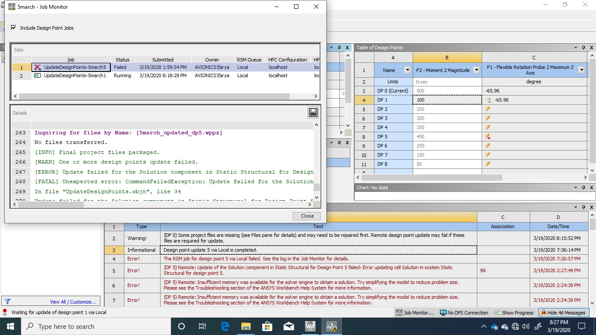Click the filter funnel icon
Viewport: 596px width, 335px height.
click(x=7, y=301)
